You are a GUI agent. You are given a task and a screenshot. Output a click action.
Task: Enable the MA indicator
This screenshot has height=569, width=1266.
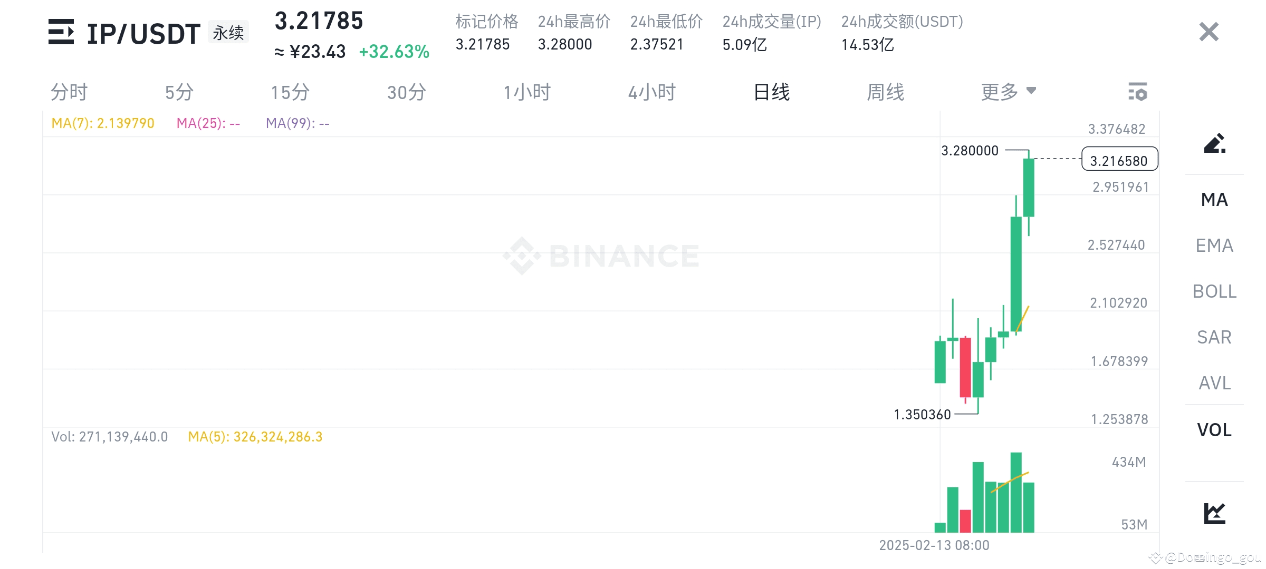[x=1213, y=200]
